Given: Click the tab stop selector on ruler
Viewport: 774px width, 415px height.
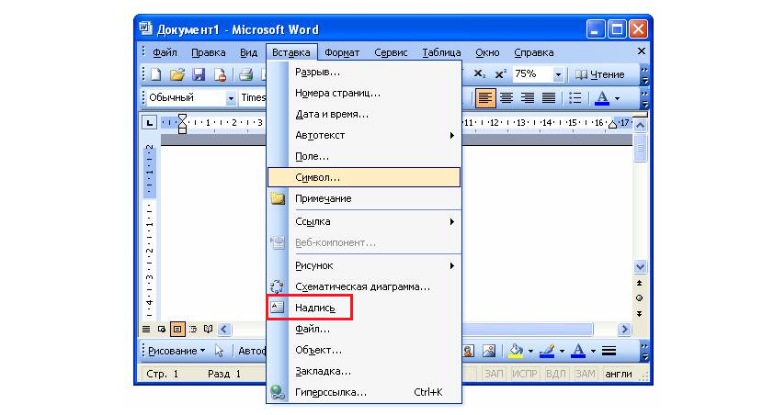Looking at the screenshot, I should (x=149, y=123).
